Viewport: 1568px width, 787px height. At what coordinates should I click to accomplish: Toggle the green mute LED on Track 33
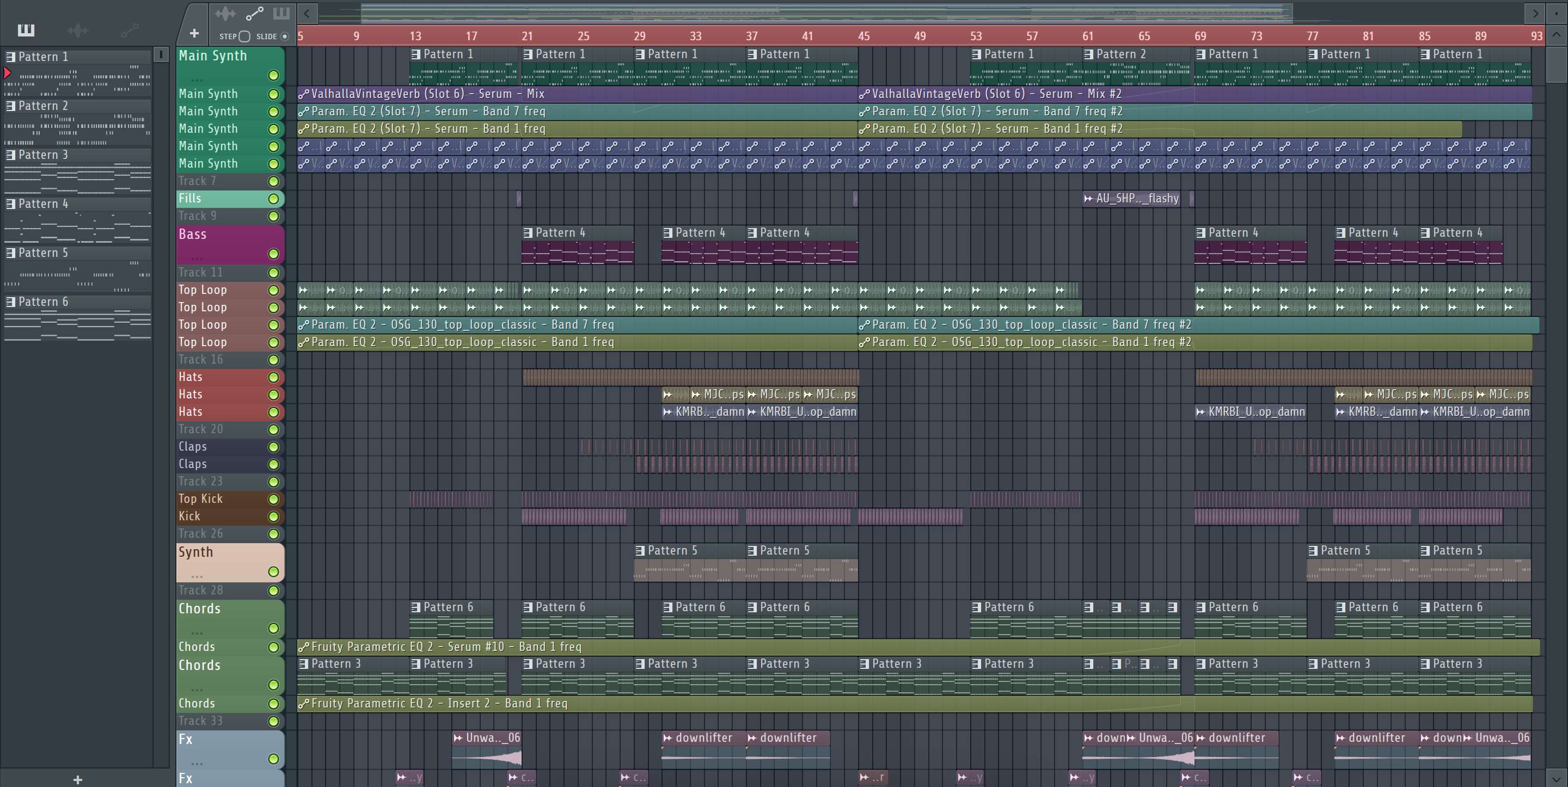coord(273,721)
